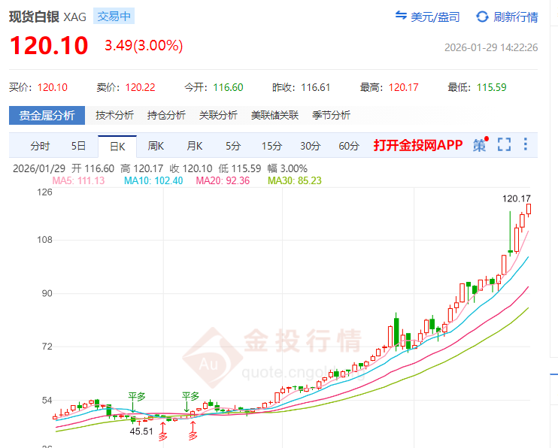Open the 策 strategy indicator icon
This screenshot has width=558, height=448.
(480, 145)
